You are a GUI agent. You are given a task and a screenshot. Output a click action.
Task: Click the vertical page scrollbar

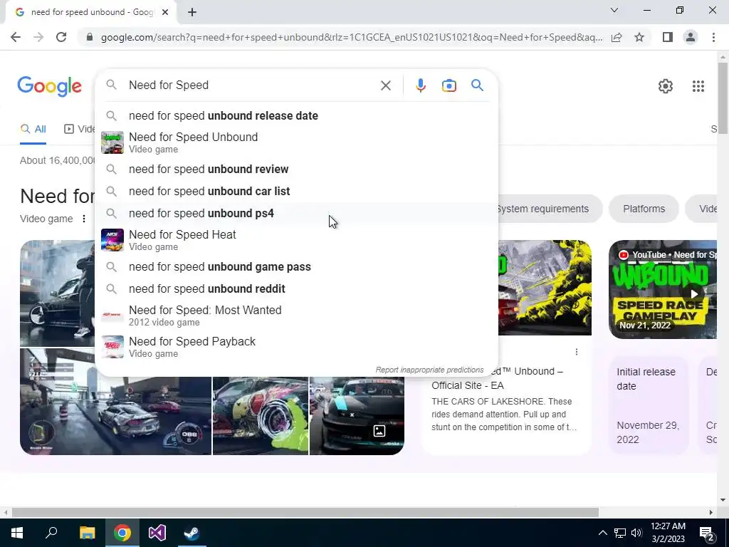point(722,98)
